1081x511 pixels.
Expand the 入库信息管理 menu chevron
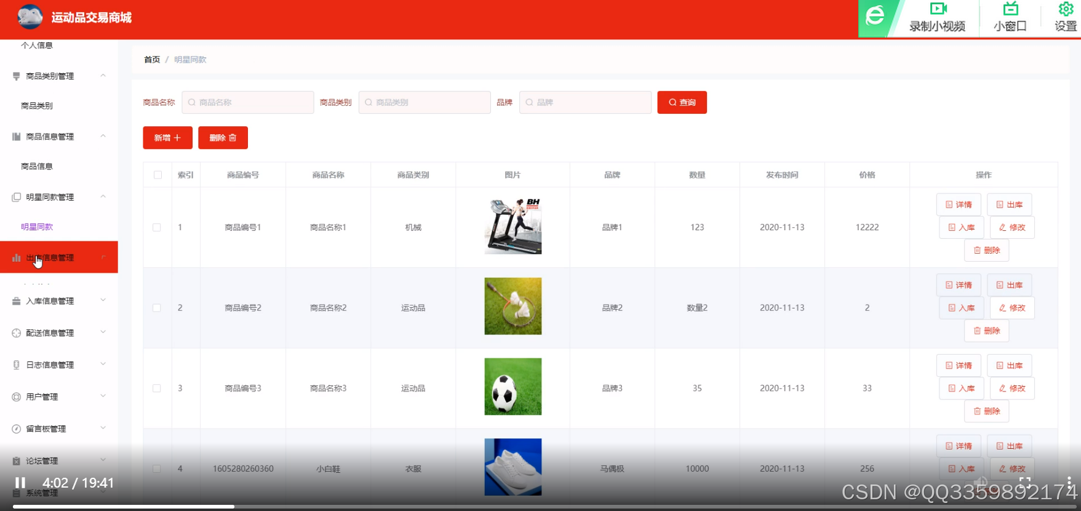click(103, 300)
